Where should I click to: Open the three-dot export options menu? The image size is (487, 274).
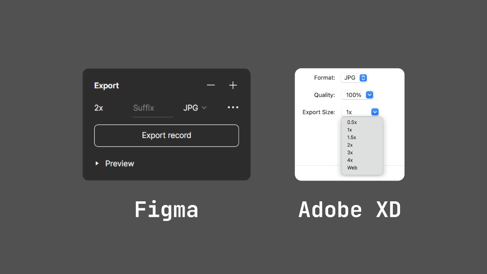pos(233,108)
